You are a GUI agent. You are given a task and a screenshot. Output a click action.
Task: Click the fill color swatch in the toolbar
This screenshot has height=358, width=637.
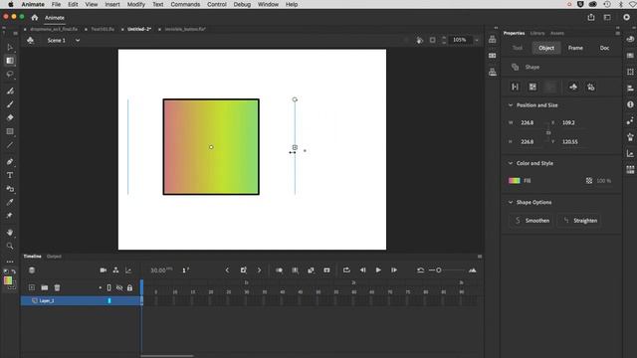[8, 280]
